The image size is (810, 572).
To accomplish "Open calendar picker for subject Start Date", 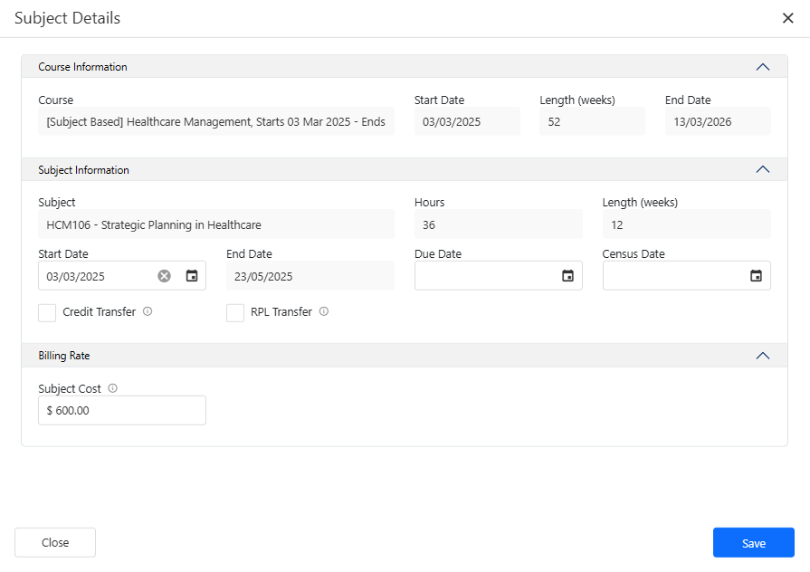I will click(192, 276).
